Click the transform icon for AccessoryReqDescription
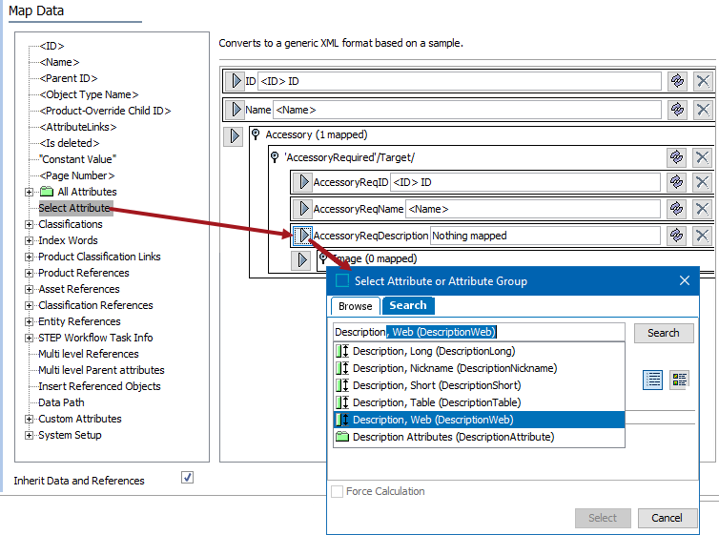The image size is (719, 535). point(677,235)
